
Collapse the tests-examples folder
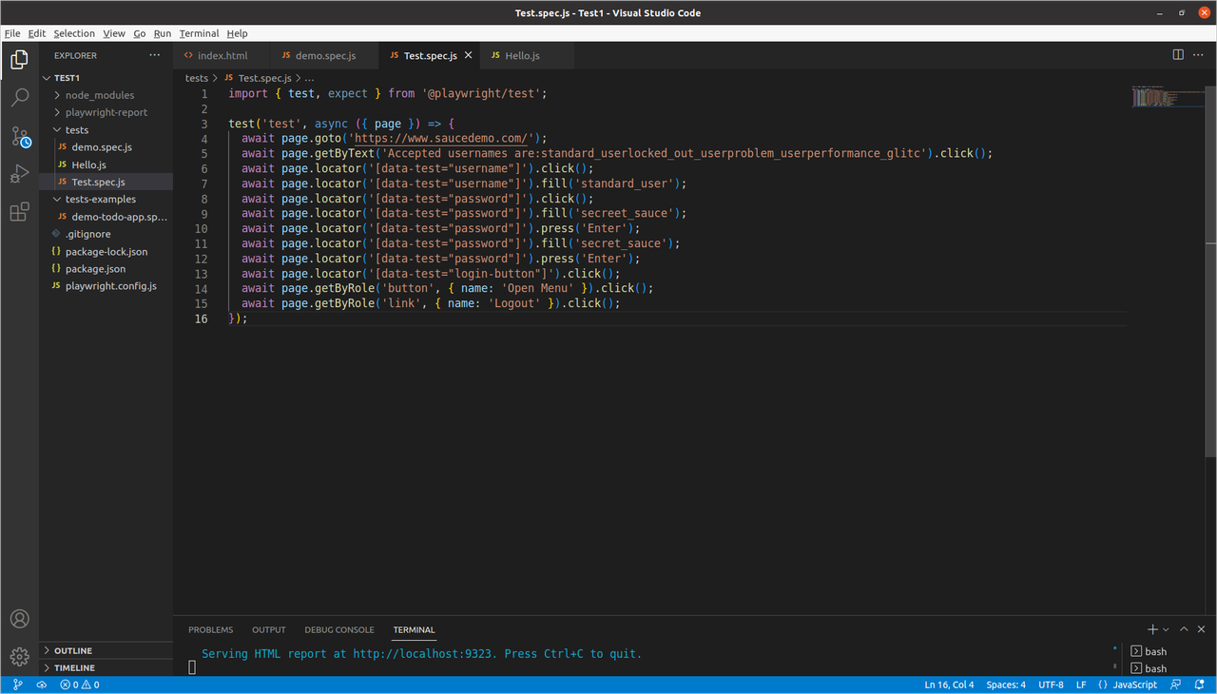pos(106,200)
